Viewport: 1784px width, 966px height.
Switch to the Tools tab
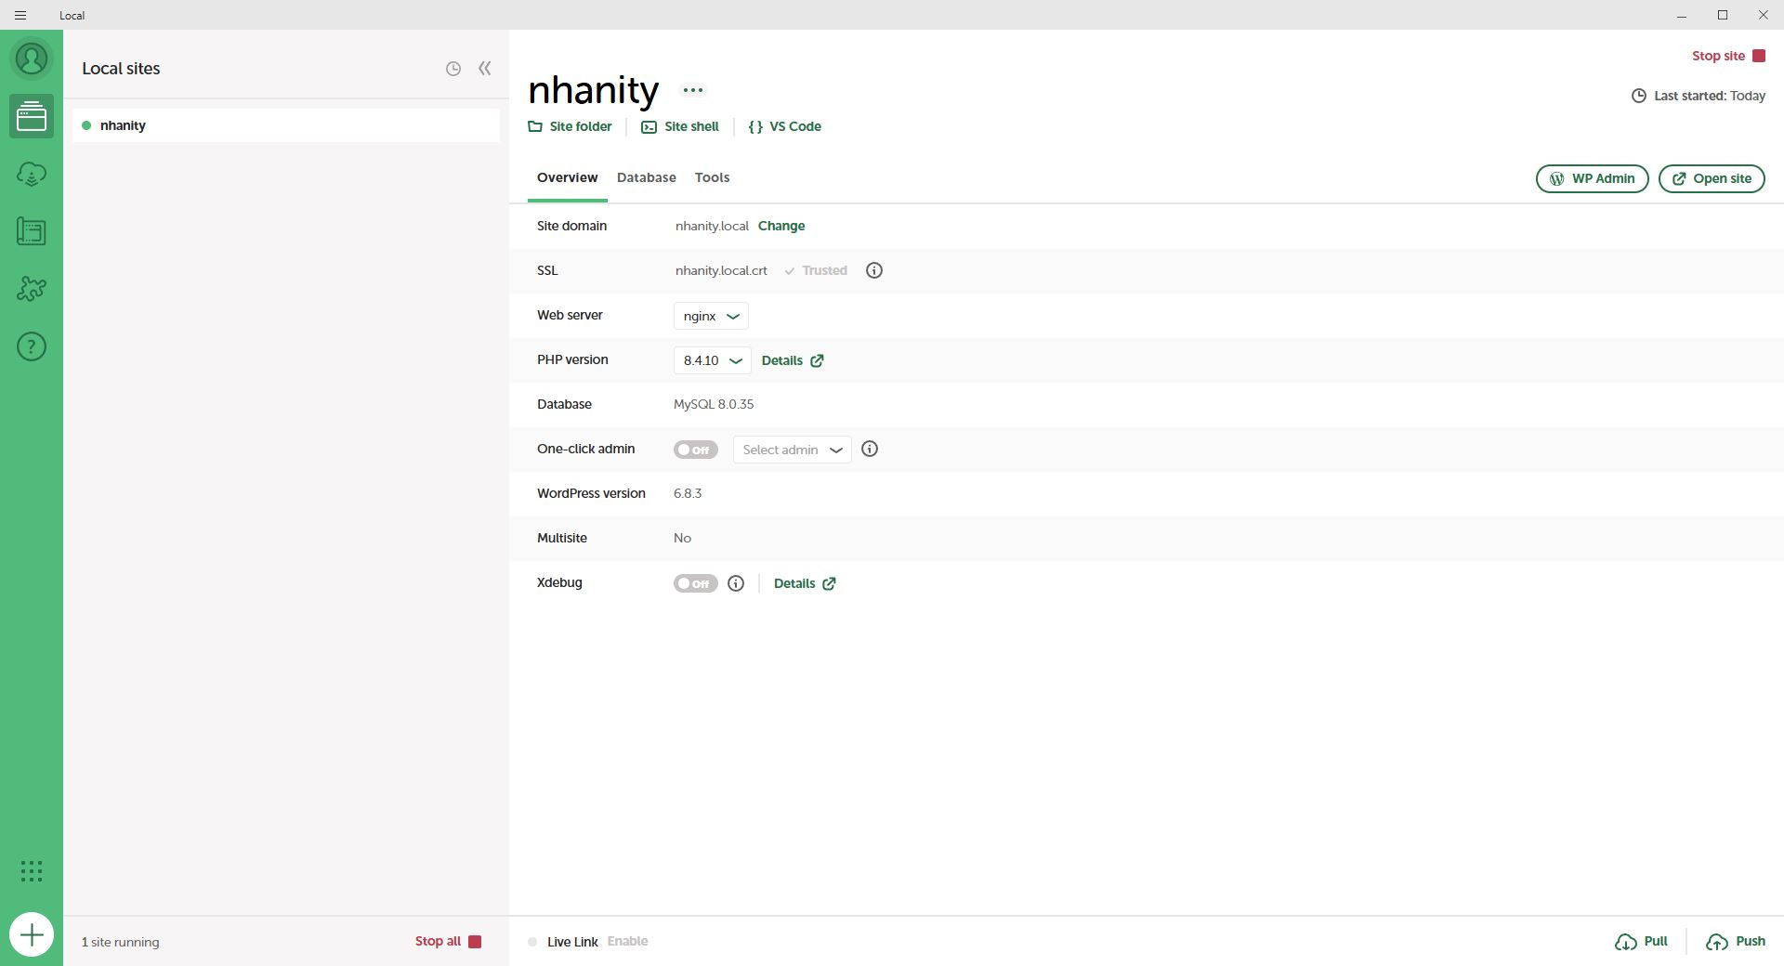coord(713,177)
